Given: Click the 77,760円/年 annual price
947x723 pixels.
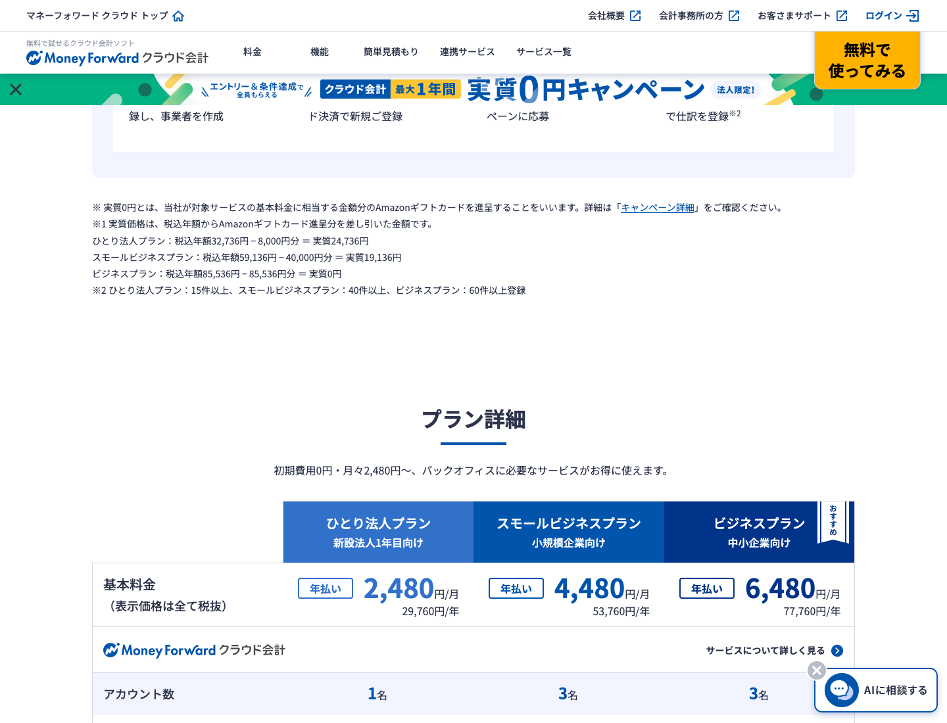Looking at the screenshot, I should tap(812, 611).
